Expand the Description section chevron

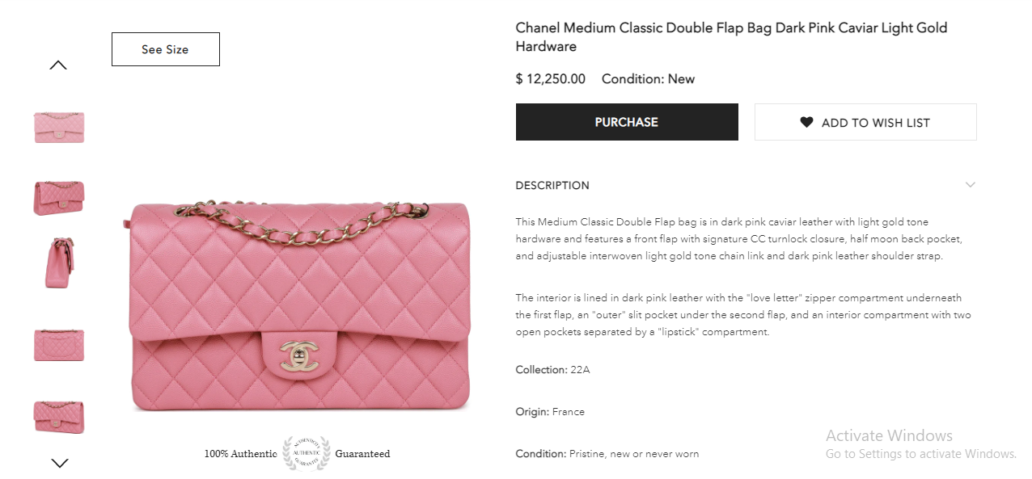(x=971, y=185)
